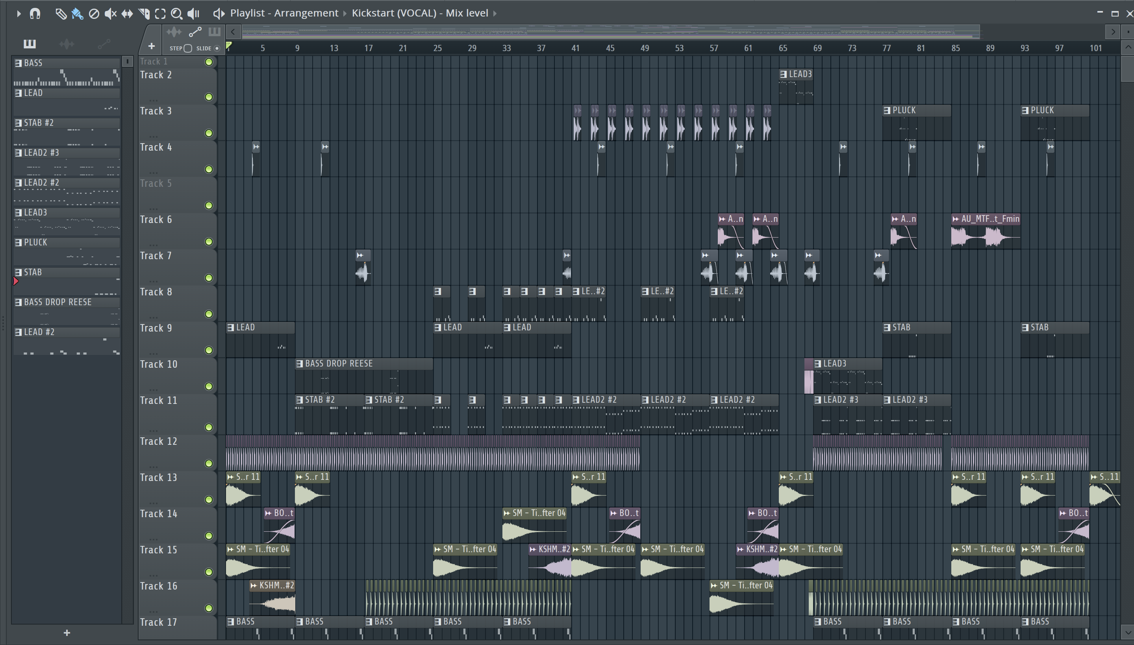This screenshot has height=645, width=1134.
Task: Select the Track 7 header label
Action: tap(156, 256)
